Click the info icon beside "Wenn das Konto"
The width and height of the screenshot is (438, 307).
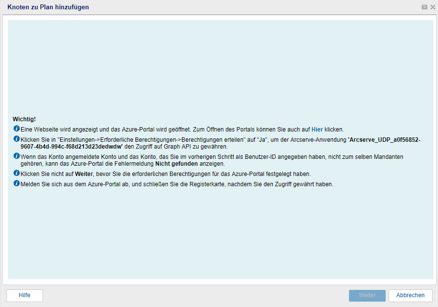[17, 156]
